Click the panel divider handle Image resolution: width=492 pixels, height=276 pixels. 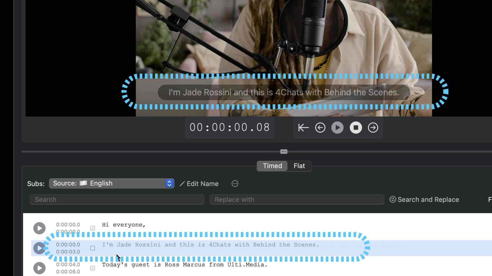click(x=284, y=152)
